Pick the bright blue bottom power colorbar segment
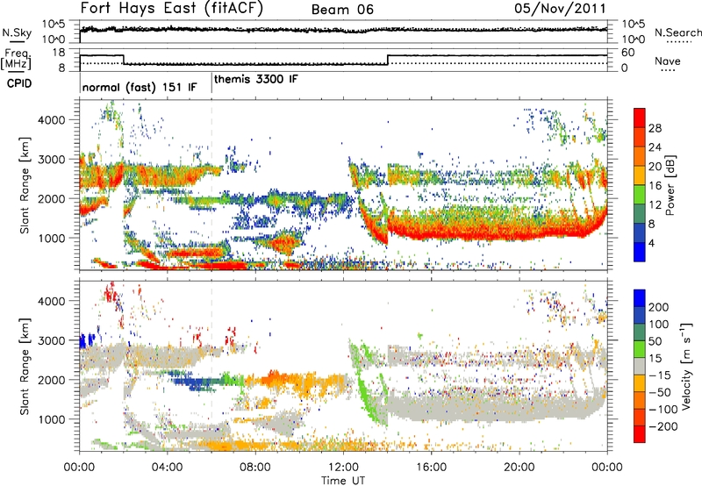 click(640, 252)
